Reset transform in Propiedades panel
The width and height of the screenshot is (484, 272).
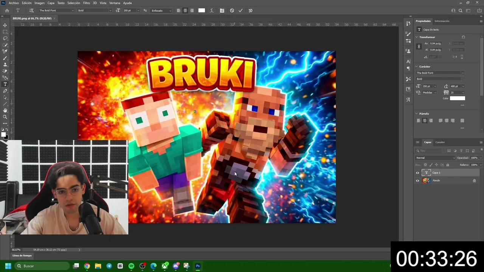click(x=463, y=37)
